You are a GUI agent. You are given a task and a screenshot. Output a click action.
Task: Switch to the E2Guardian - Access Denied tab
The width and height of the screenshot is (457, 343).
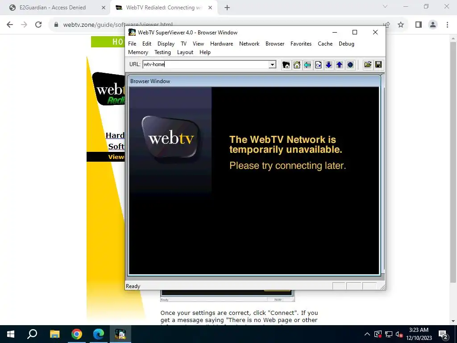(x=53, y=8)
